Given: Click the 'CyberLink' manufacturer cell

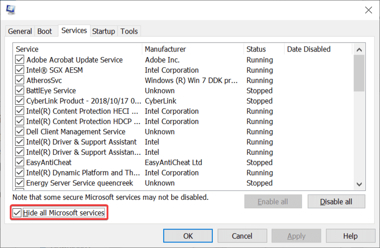Looking at the screenshot, I should (x=161, y=101).
